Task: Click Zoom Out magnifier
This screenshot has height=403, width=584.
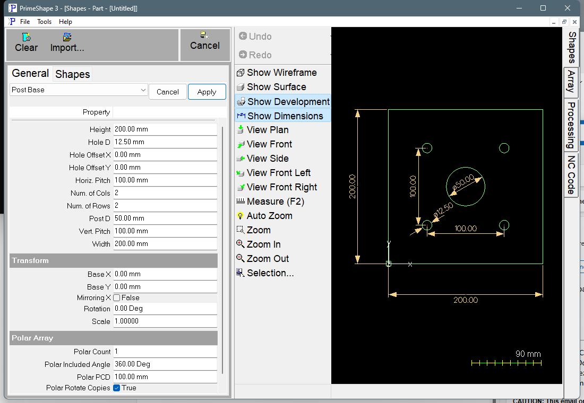Action: (x=241, y=258)
